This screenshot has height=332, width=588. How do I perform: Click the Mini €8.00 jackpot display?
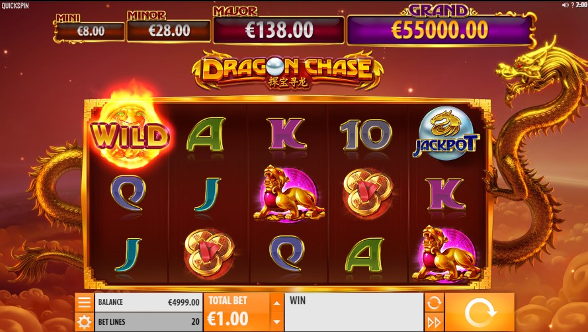(89, 31)
